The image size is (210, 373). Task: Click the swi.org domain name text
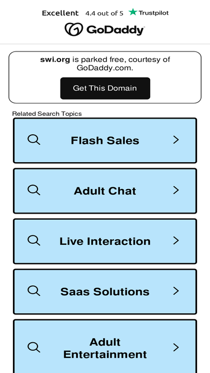click(x=55, y=59)
